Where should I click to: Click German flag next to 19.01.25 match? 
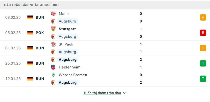[x=30, y=79]
